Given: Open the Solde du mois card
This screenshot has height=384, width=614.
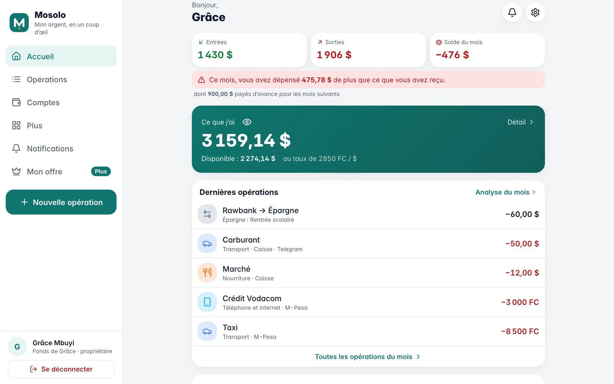Looking at the screenshot, I should tap(487, 50).
